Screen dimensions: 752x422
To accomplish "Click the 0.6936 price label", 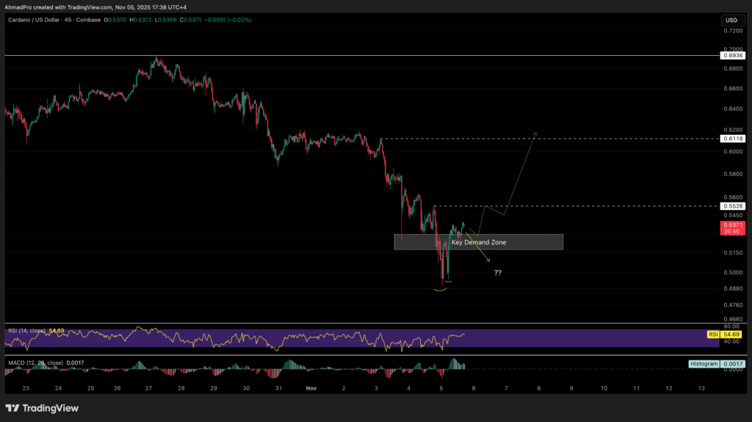I will pyautogui.click(x=731, y=56).
